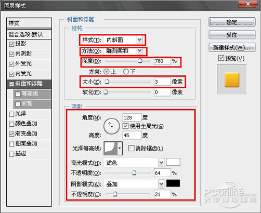Enable the 图案叠加 checkbox
261x213 pixels.
pyautogui.click(x=11, y=144)
